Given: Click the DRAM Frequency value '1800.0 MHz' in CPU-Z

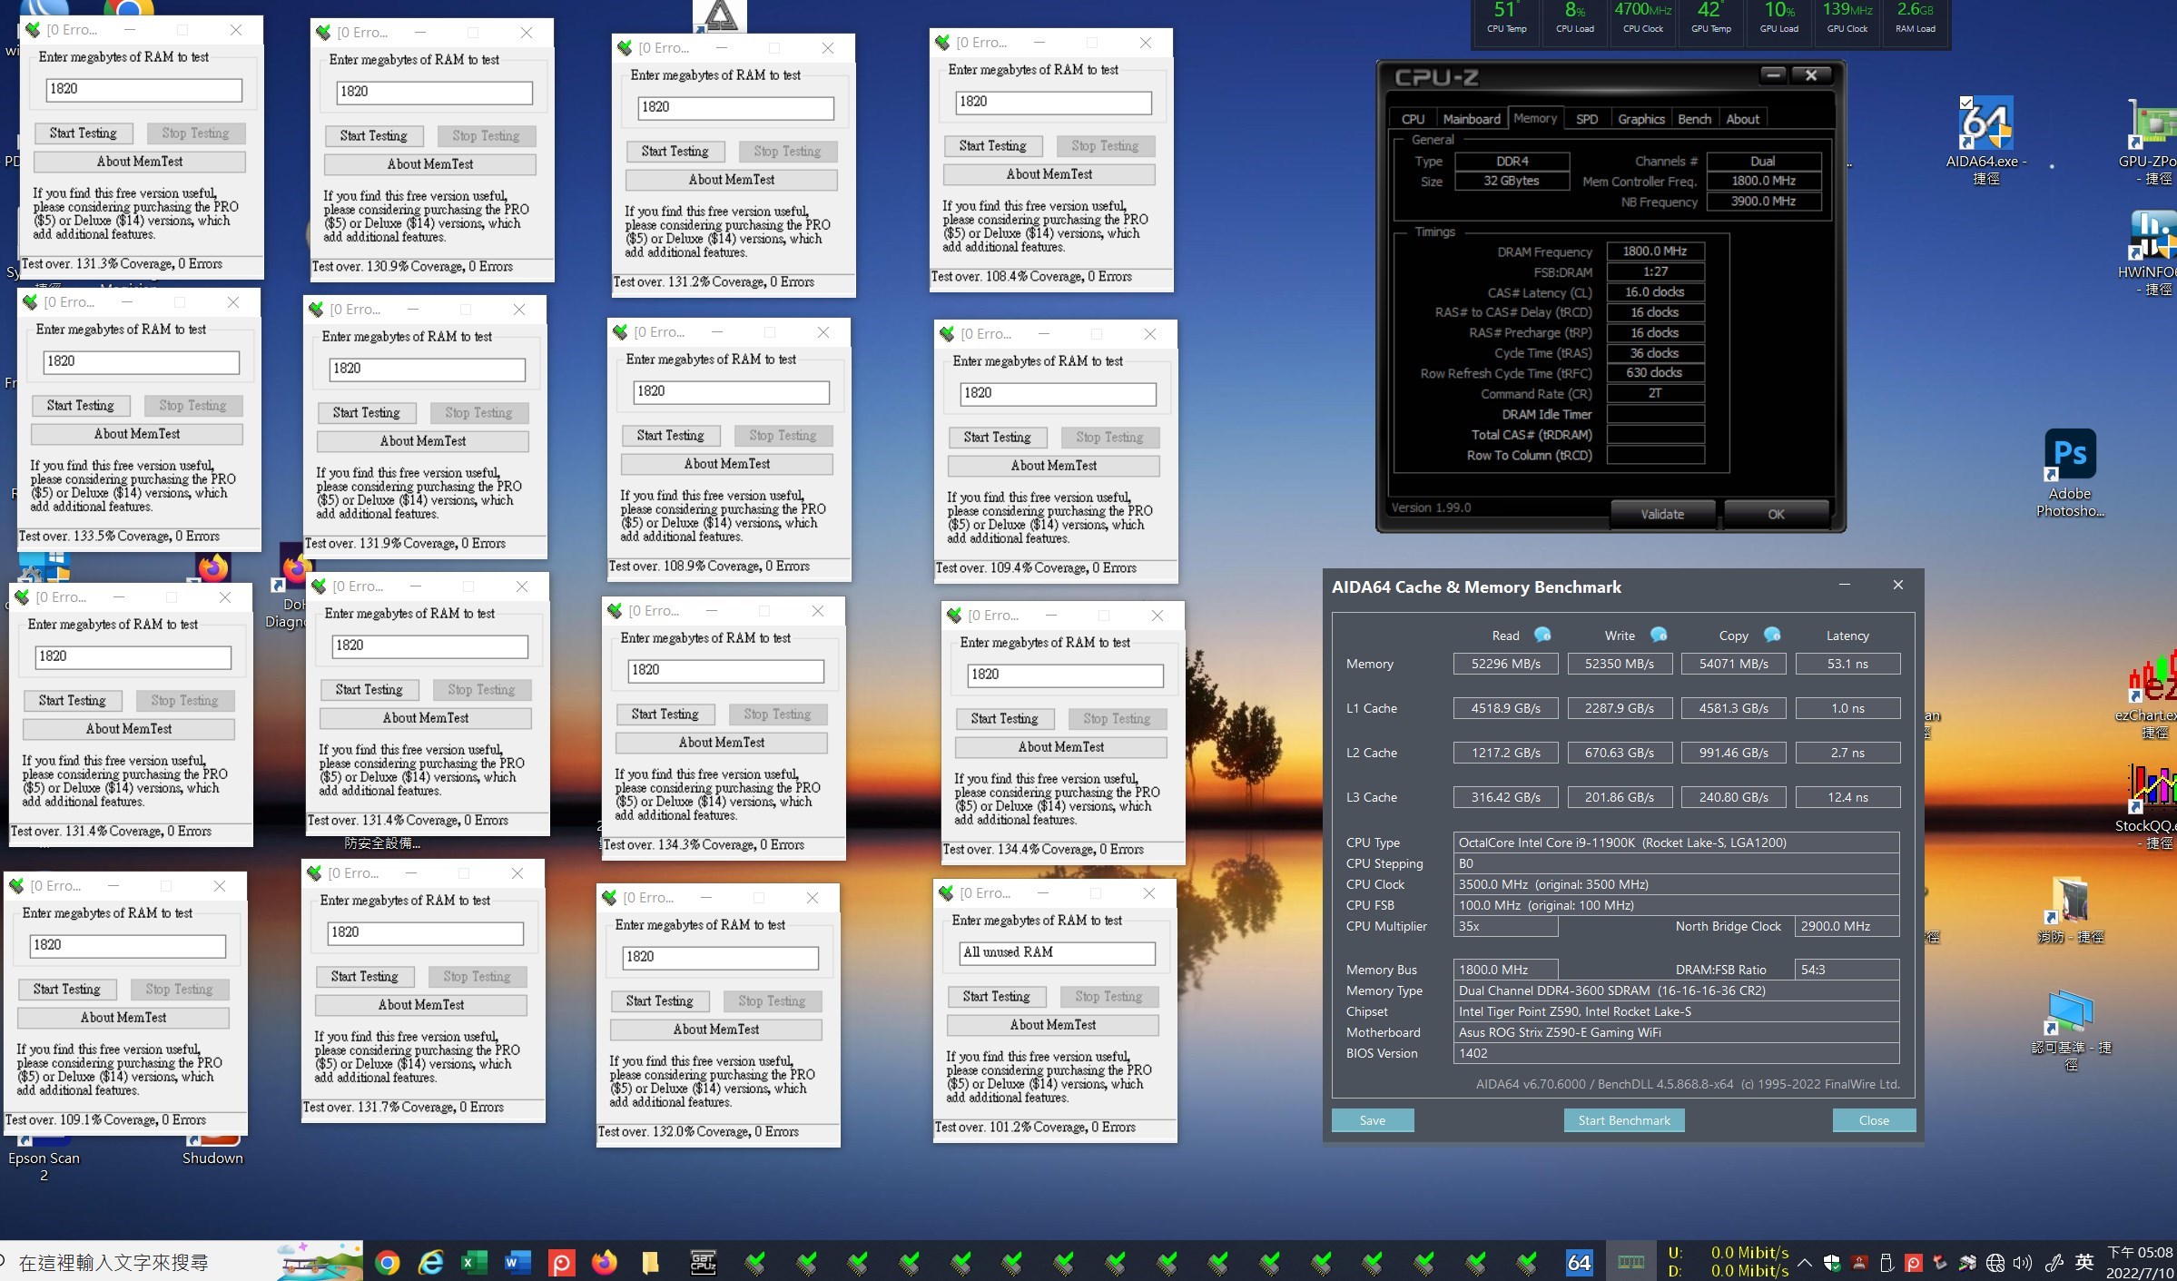Looking at the screenshot, I should pyautogui.click(x=1655, y=251).
